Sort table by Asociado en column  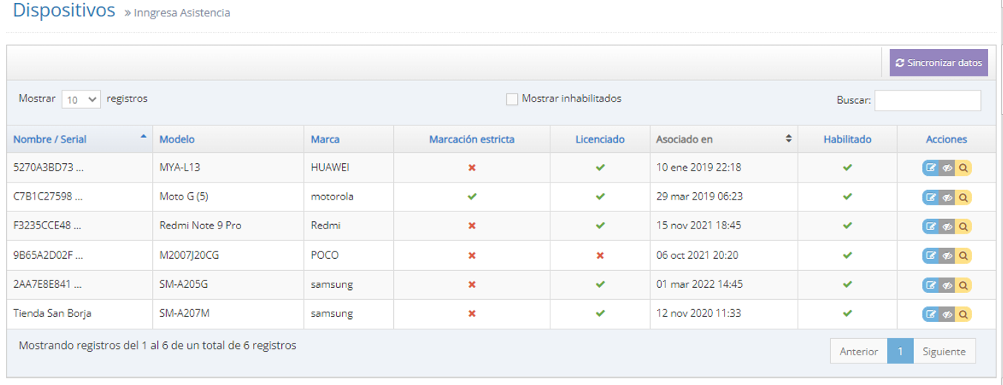coord(684,139)
